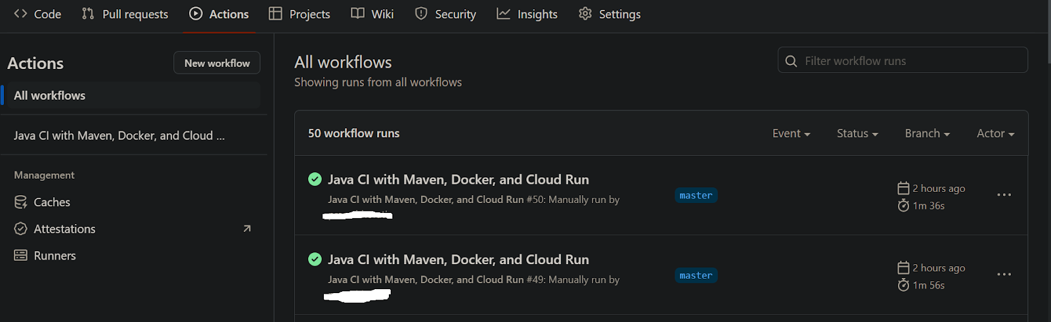Click stopwatch icon beside 1m 36s
1051x322 pixels.
[903, 206]
